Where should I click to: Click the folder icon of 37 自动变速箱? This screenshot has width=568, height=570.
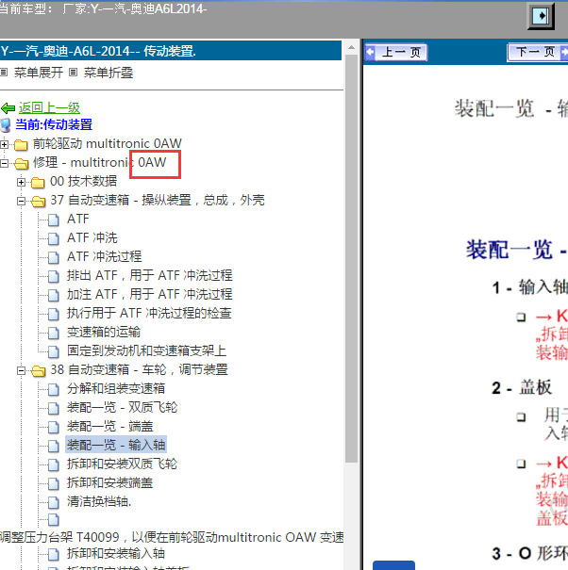pyautogui.click(x=39, y=201)
